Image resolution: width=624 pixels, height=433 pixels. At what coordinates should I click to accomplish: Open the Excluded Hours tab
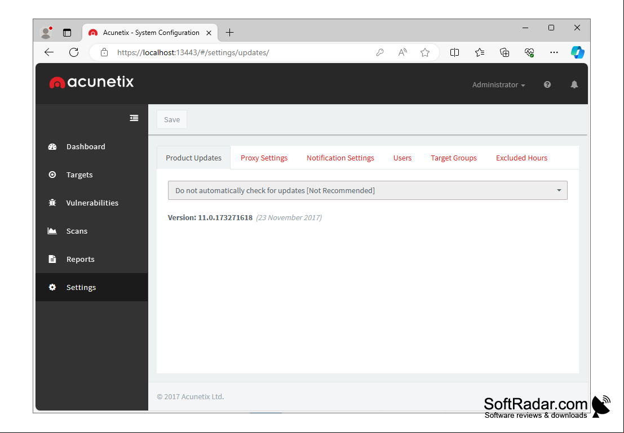tap(521, 158)
